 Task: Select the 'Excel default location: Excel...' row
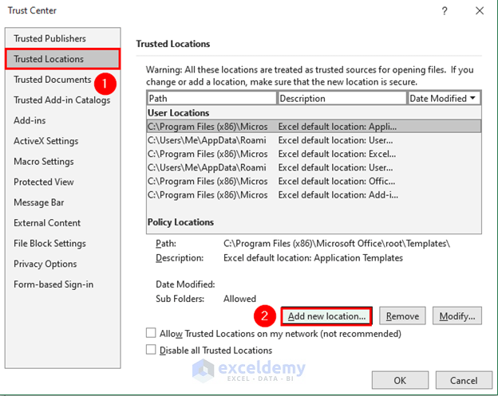click(314, 154)
